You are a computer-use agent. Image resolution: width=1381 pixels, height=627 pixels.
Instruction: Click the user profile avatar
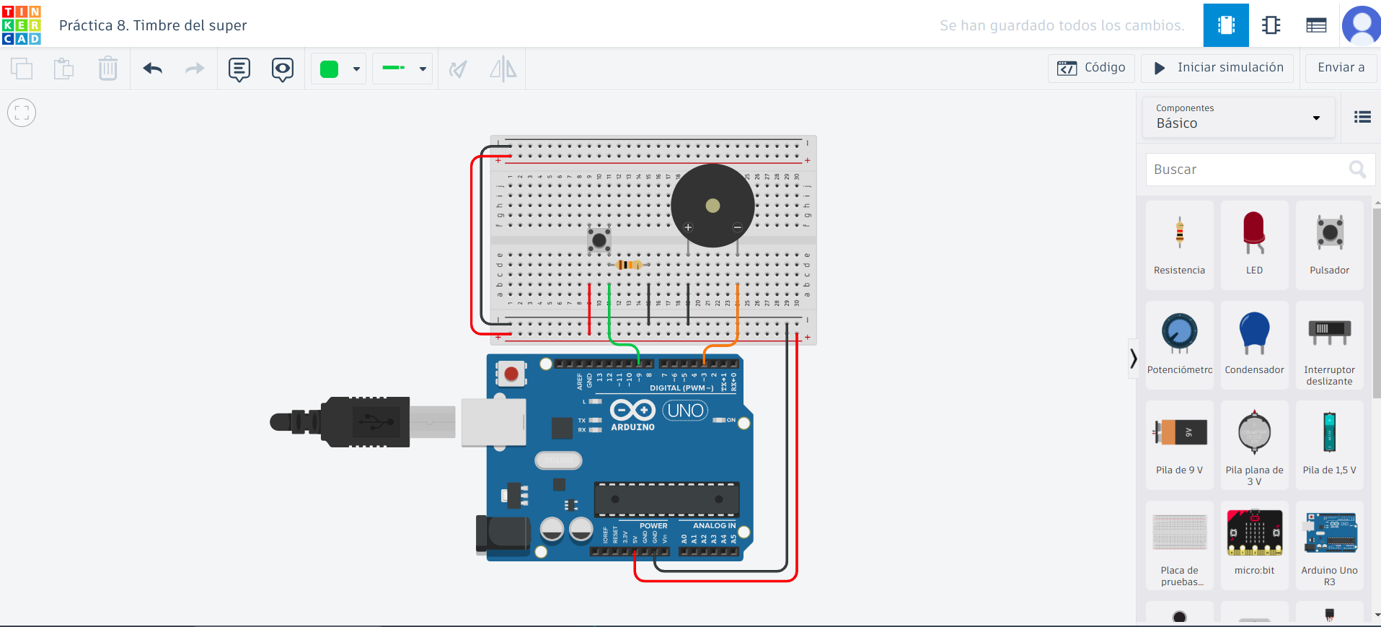(x=1361, y=25)
